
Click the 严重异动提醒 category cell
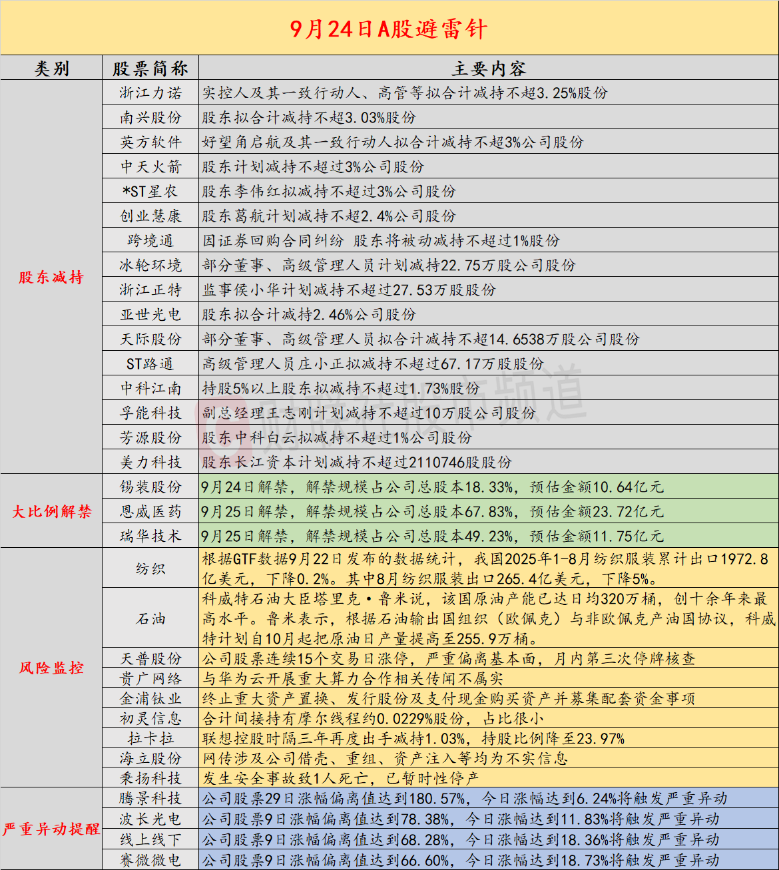click(x=51, y=829)
